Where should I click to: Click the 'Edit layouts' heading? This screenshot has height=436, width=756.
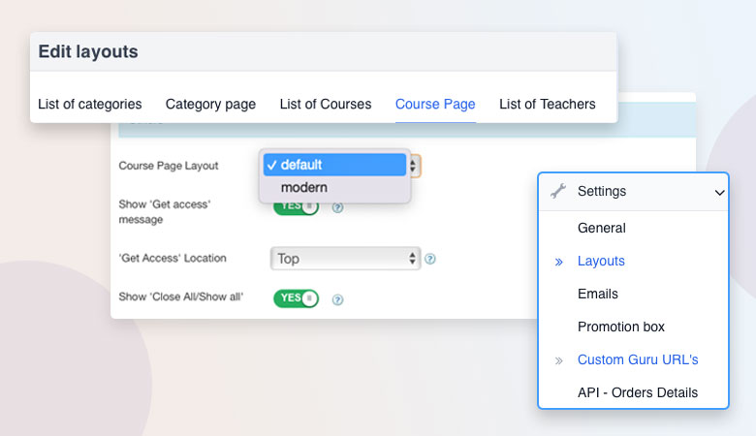click(88, 51)
